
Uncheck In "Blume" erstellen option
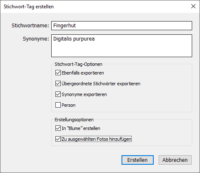click(x=58, y=128)
